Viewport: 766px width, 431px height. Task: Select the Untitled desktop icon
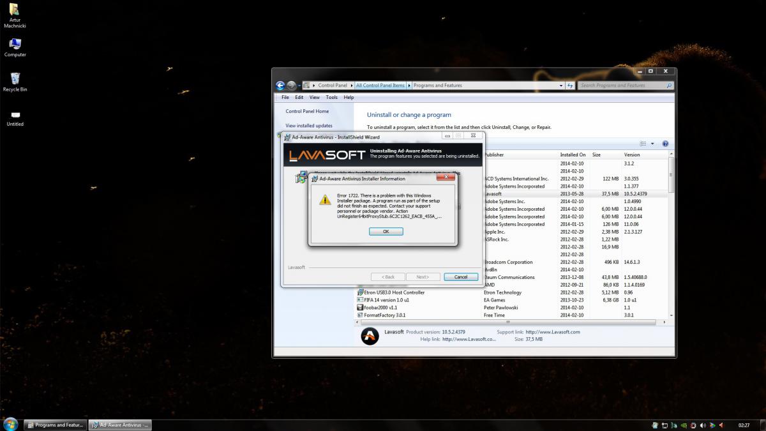click(x=15, y=117)
